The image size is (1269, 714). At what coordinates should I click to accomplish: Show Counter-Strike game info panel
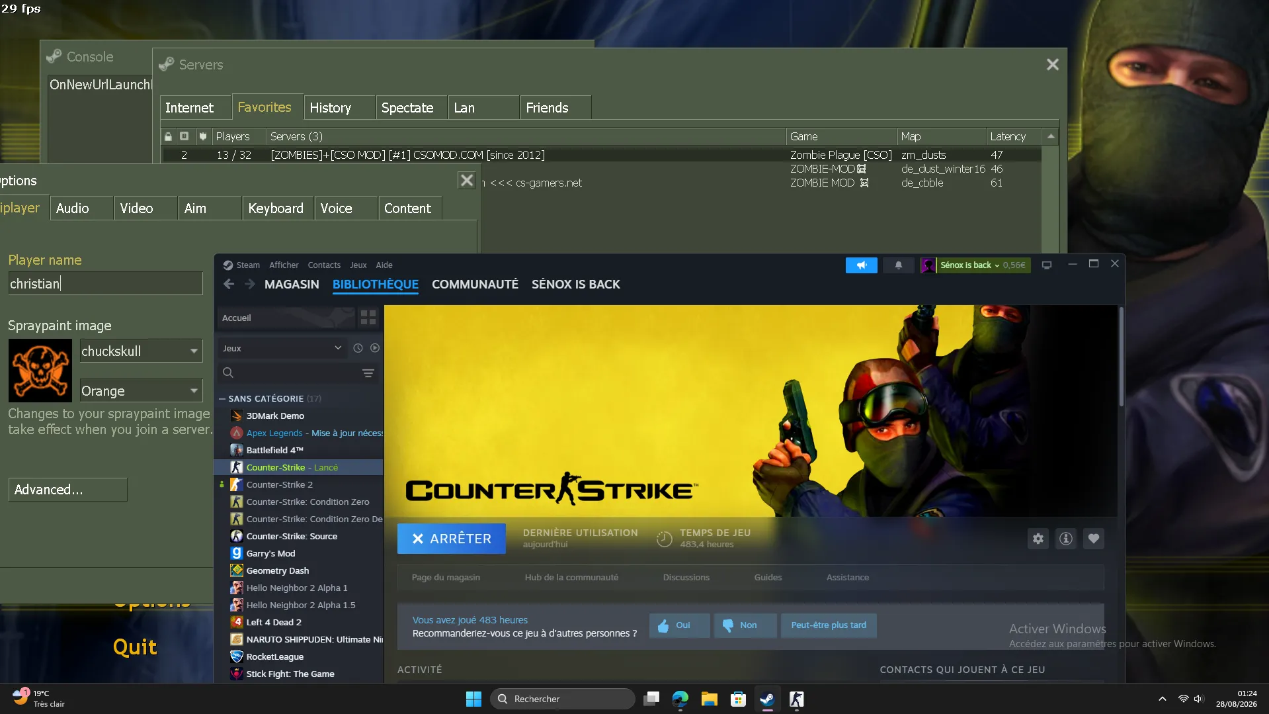tap(1066, 539)
